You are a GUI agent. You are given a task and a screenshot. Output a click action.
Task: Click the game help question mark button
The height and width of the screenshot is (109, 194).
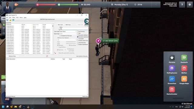click(x=182, y=5)
